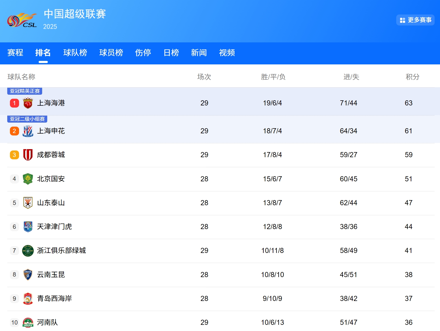Image resolution: width=440 pixels, height=331 pixels.
Task: Open the 天津津门虎 team name link
Action: coord(54,227)
